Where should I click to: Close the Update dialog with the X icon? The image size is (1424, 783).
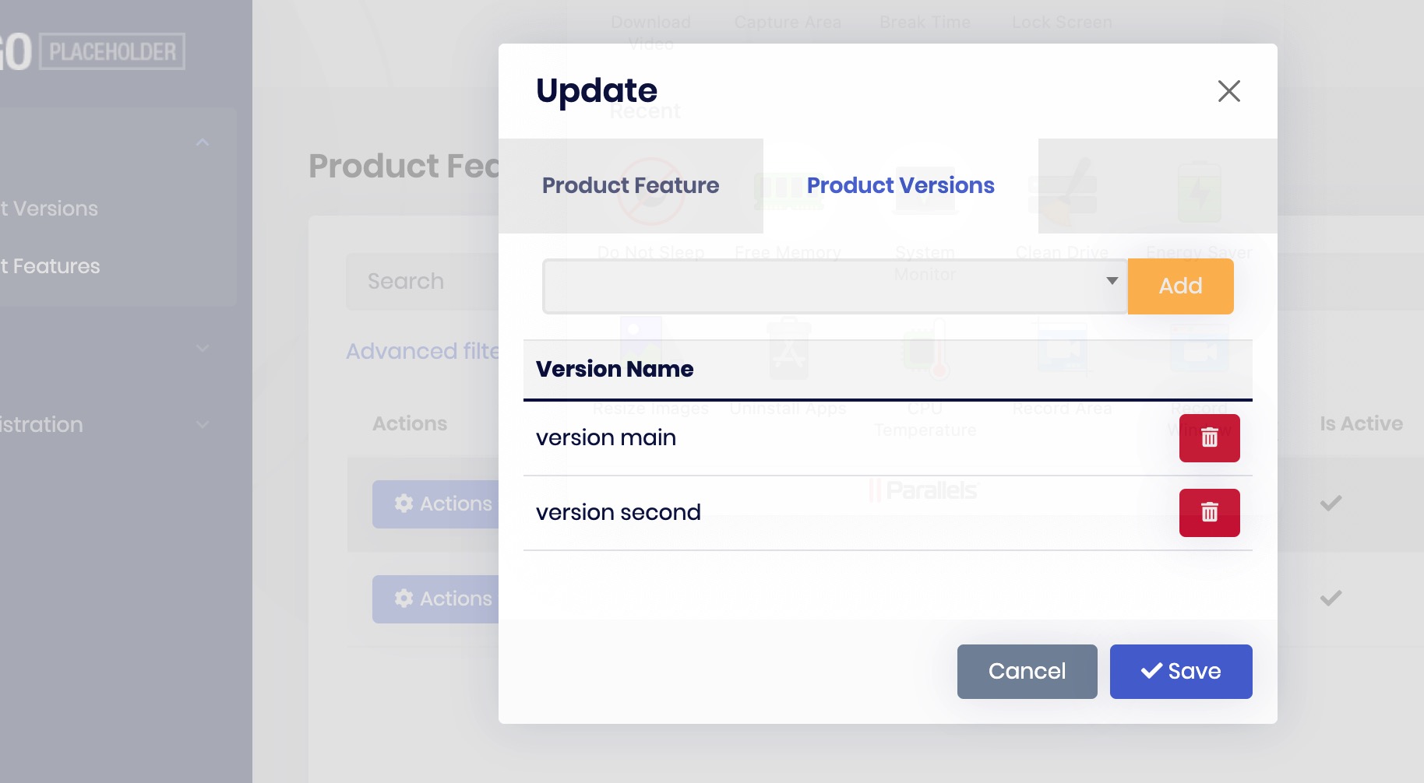pos(1229,91)
